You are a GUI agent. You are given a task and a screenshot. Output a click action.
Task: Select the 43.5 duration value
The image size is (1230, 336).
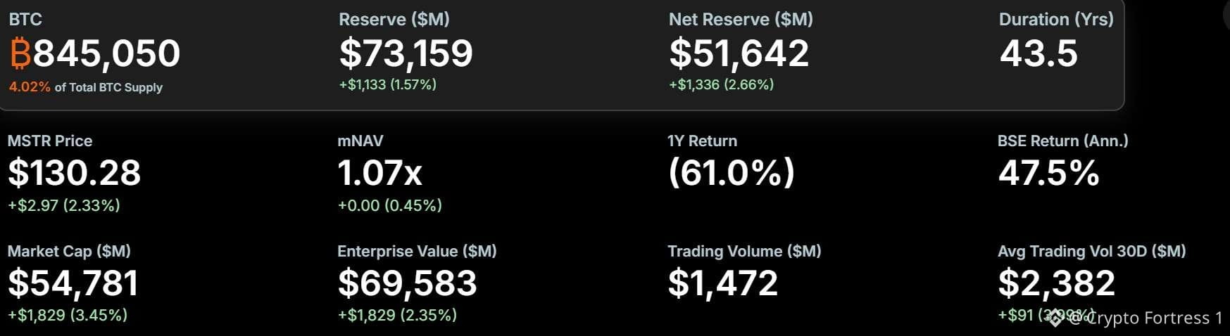click(x=1038, y=53)
